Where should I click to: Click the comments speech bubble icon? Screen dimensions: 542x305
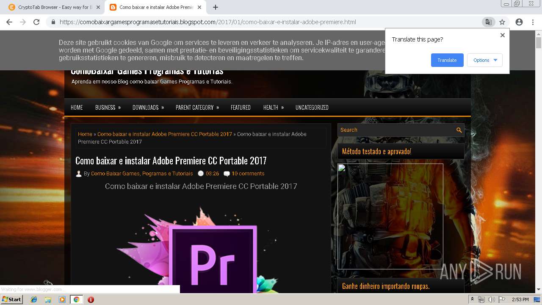[227, 174]
